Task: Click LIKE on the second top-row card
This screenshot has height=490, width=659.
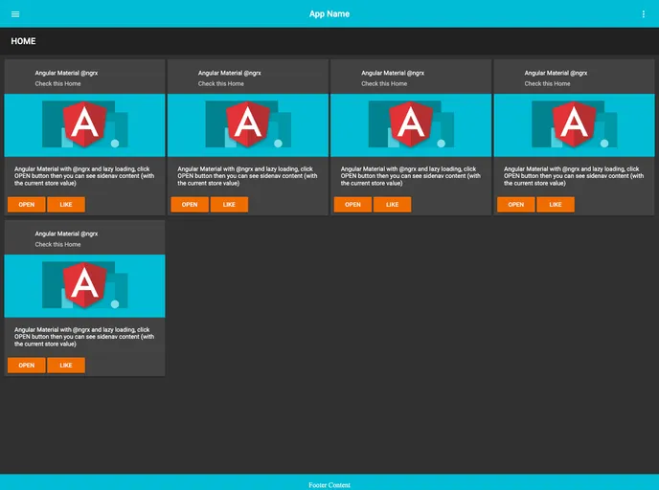Action: pos(229,205)
